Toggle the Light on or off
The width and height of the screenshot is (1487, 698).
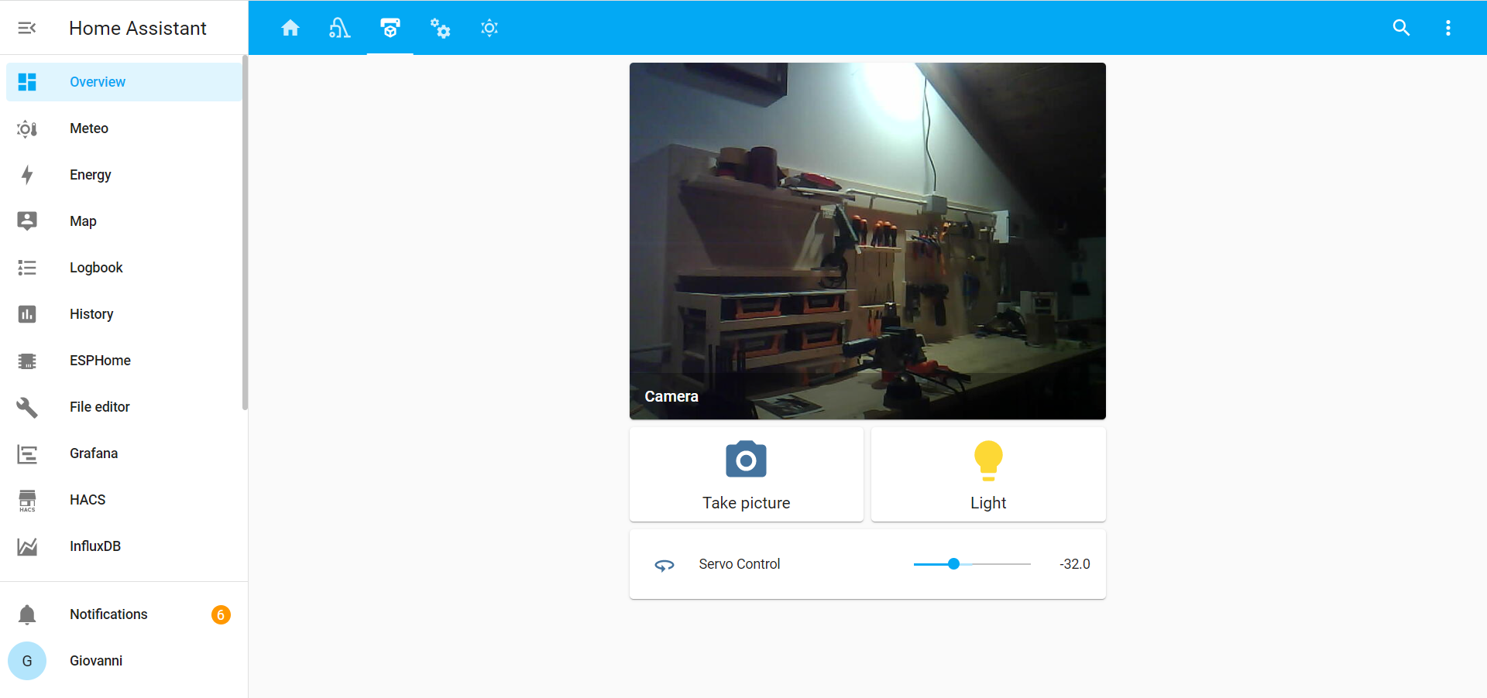click(x=987, y=474)
